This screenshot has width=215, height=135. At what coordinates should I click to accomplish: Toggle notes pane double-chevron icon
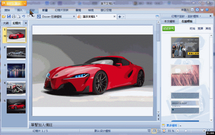coord(149,131)
